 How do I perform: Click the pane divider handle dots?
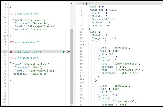pyautogui.click(x=74, y=54)
